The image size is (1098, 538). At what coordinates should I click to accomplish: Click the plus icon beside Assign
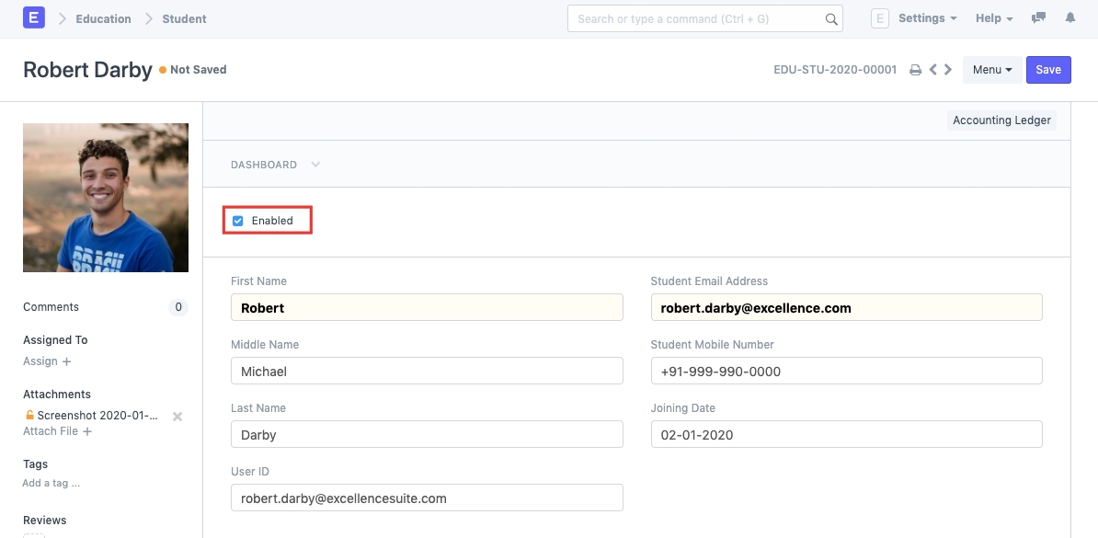click(67, 362)
